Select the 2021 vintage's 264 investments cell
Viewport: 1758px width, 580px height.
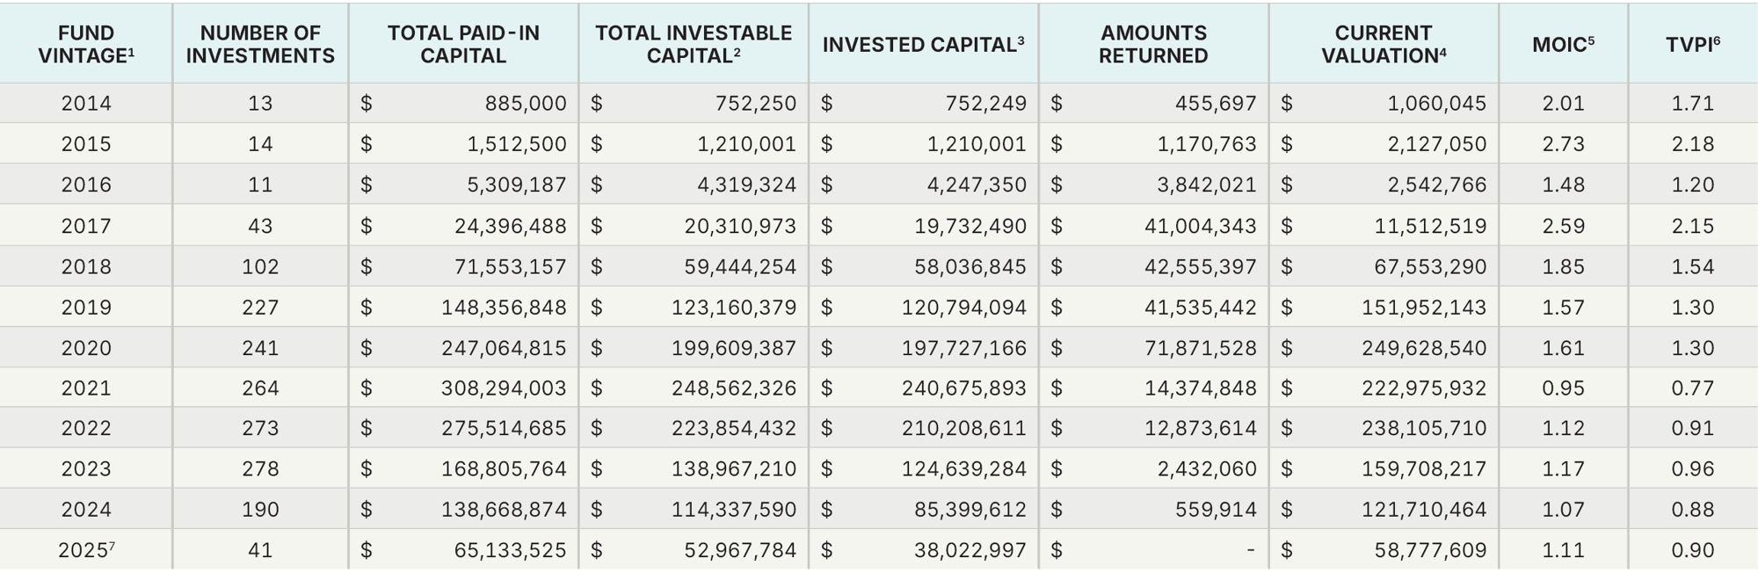point(260,388)
